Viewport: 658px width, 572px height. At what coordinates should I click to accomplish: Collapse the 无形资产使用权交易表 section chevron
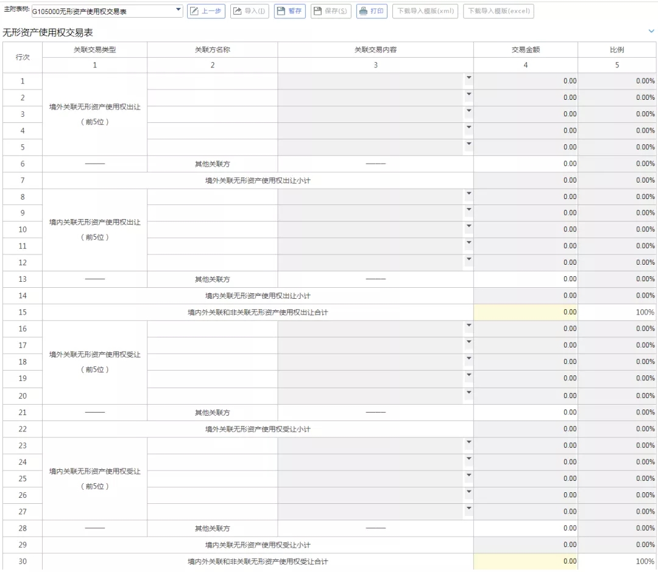pyautogui.click(x=651, y=30)
